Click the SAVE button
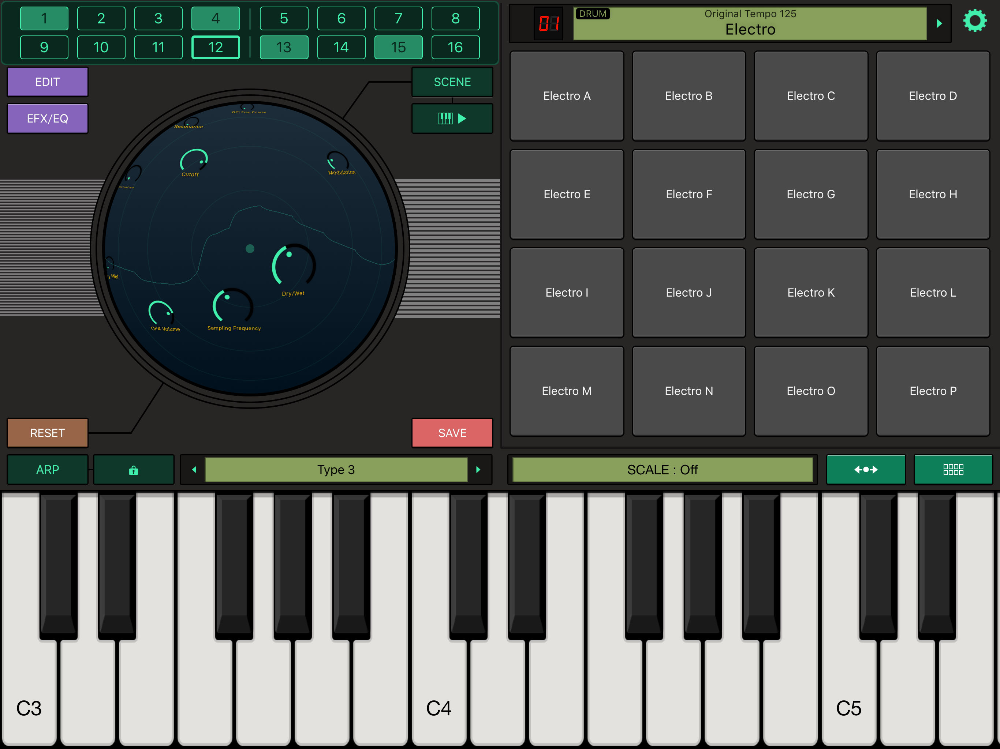Image resolution: width=1000 pixels, height=749 pixels. click(x=452, y=433)
